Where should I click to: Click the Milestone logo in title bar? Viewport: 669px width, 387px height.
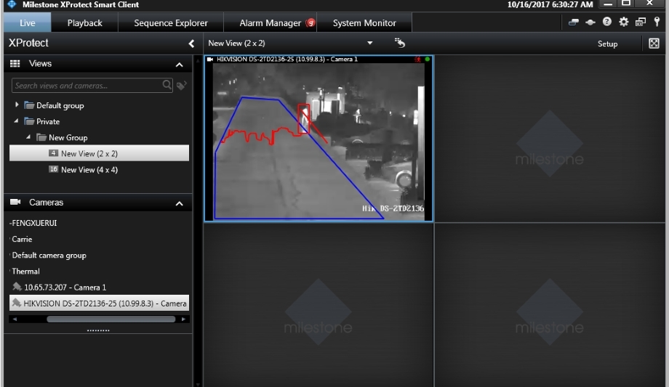pyautogui.click(x=12, y=4)
